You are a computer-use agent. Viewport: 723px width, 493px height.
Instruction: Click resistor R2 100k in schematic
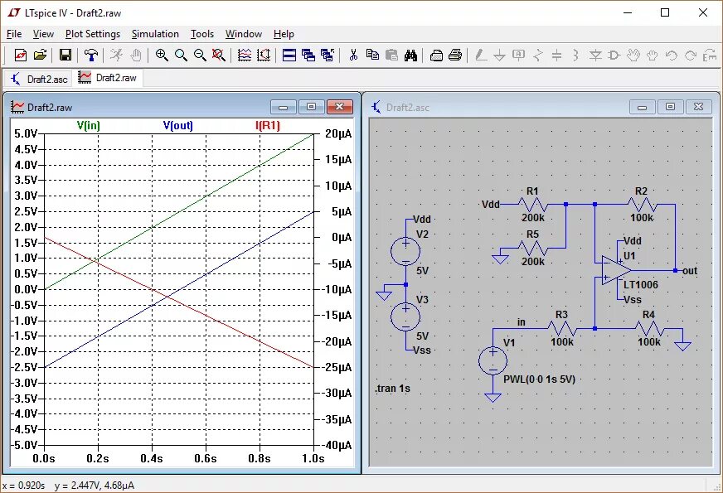coord(642,204)
